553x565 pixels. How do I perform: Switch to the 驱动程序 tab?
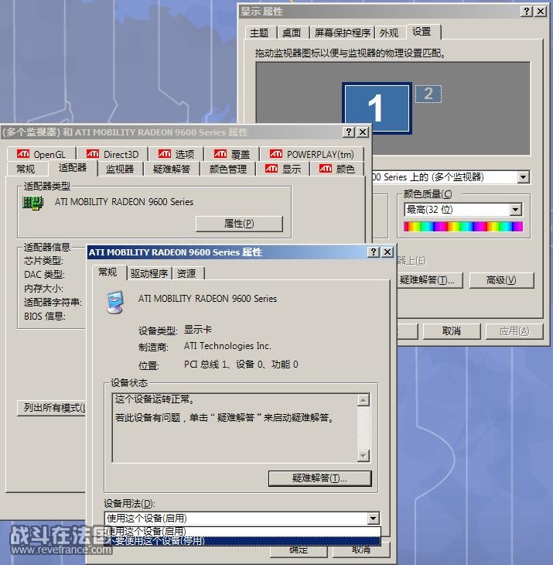click(149, 273)
